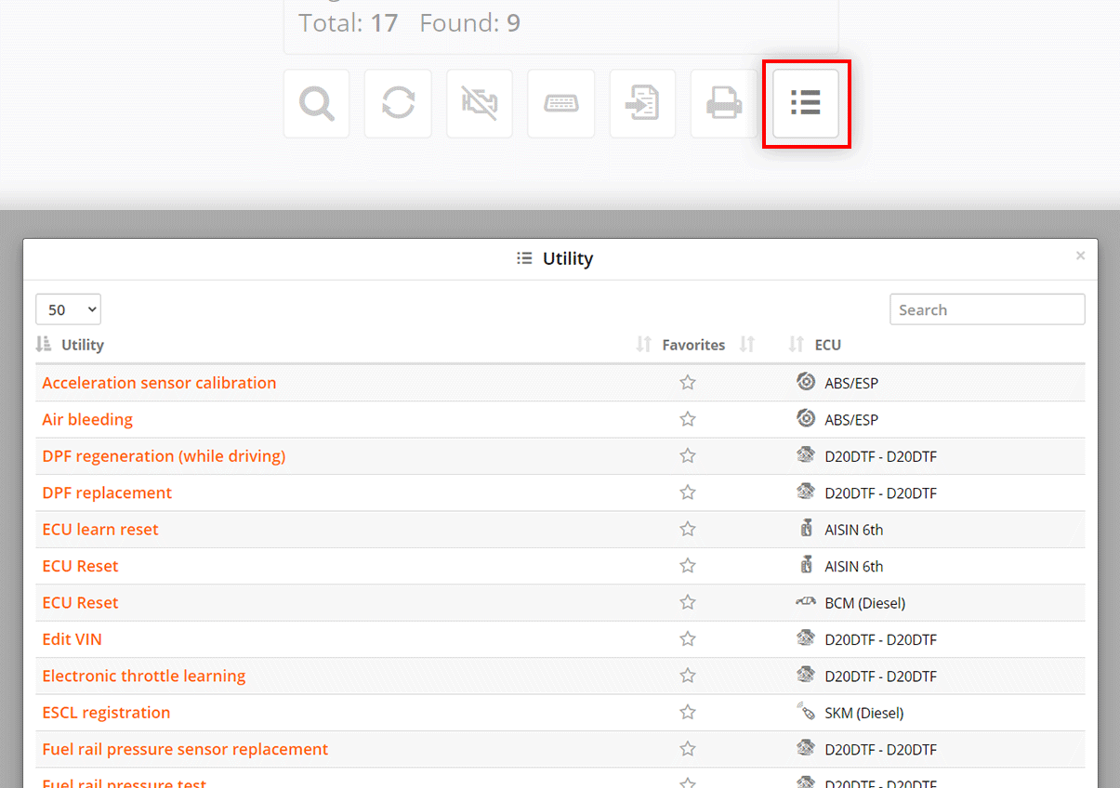
Task: Sort the ECU column
Action: (796, 344)
